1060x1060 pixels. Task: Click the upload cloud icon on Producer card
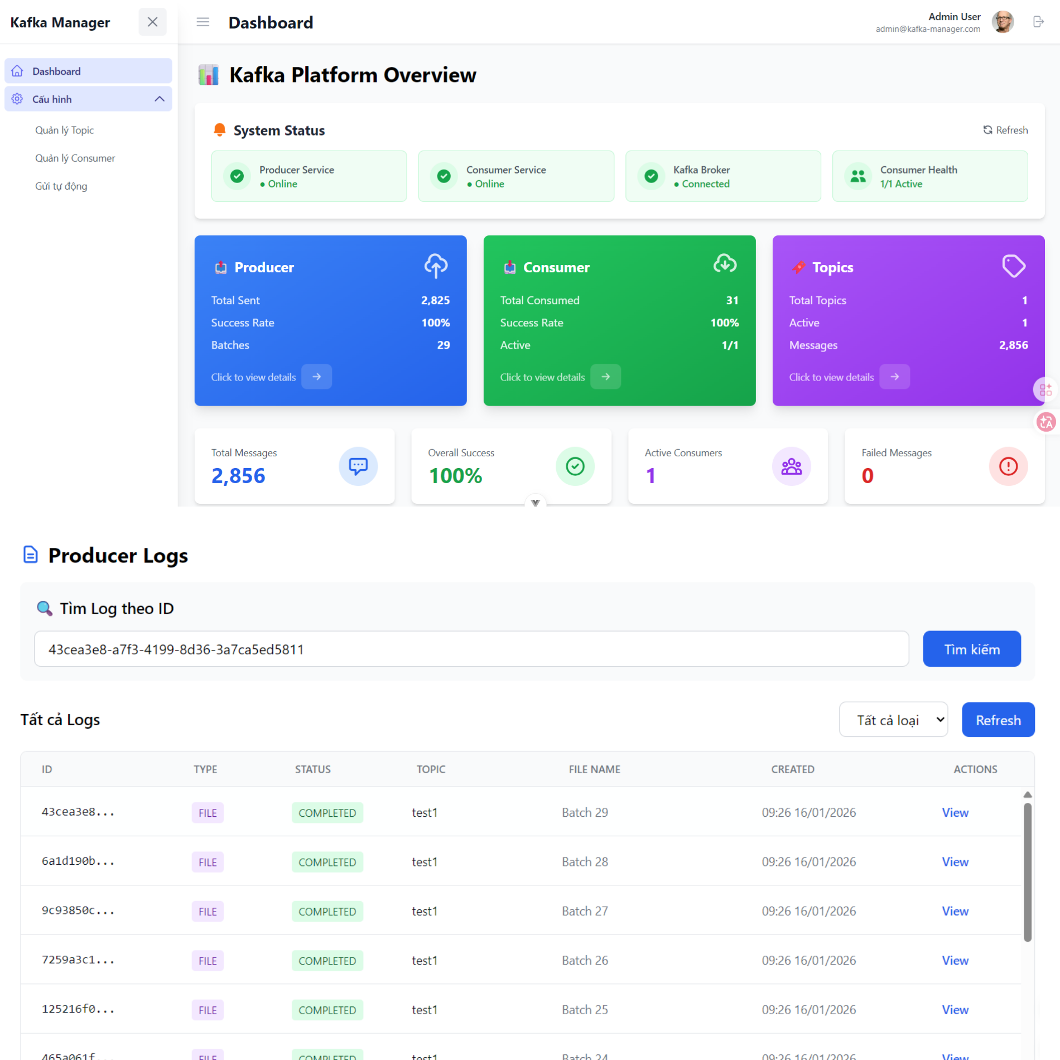436,266
